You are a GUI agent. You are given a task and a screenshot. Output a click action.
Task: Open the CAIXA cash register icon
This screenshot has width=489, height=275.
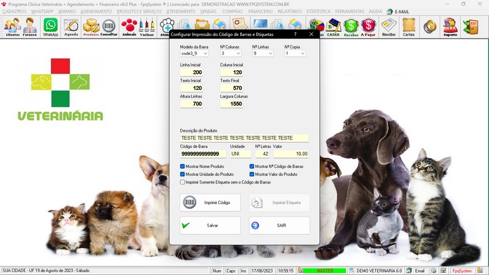click(333, 27)
